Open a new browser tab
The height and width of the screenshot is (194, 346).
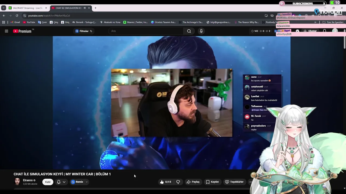click(x=95, y=8)
